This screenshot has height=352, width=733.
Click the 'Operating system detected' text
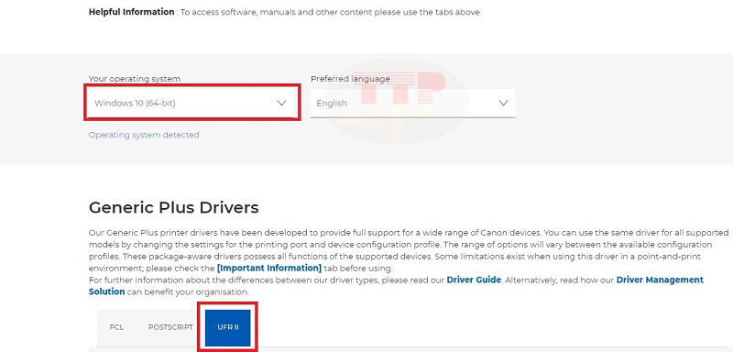pyautogui.click(x=144, y=135)
